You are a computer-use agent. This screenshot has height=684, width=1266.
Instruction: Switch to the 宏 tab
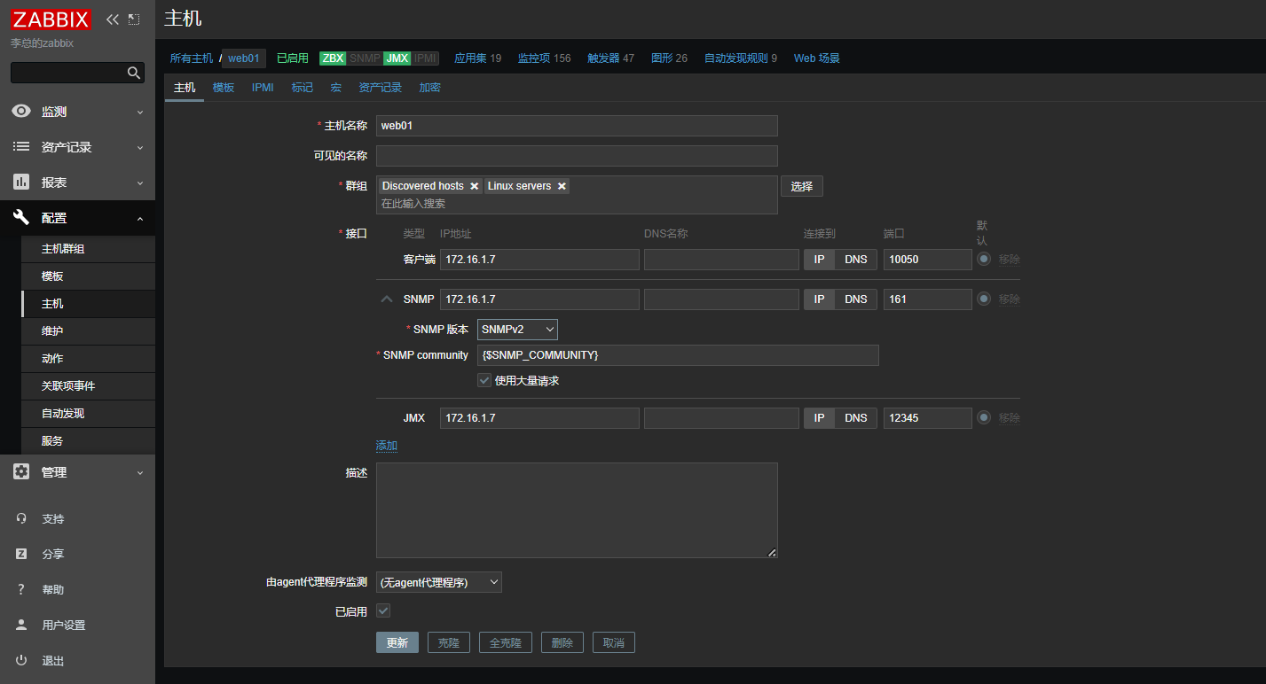coord(336,88)
